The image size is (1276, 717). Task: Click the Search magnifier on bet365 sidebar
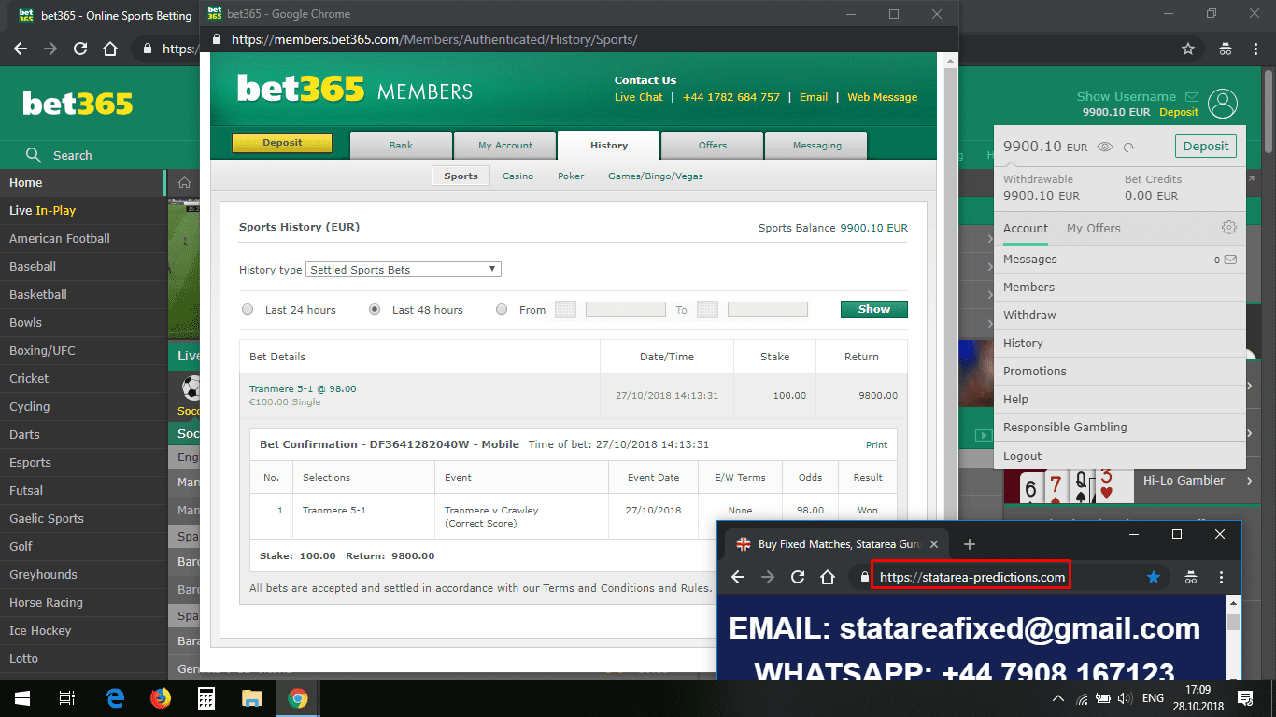coord(34,155)
